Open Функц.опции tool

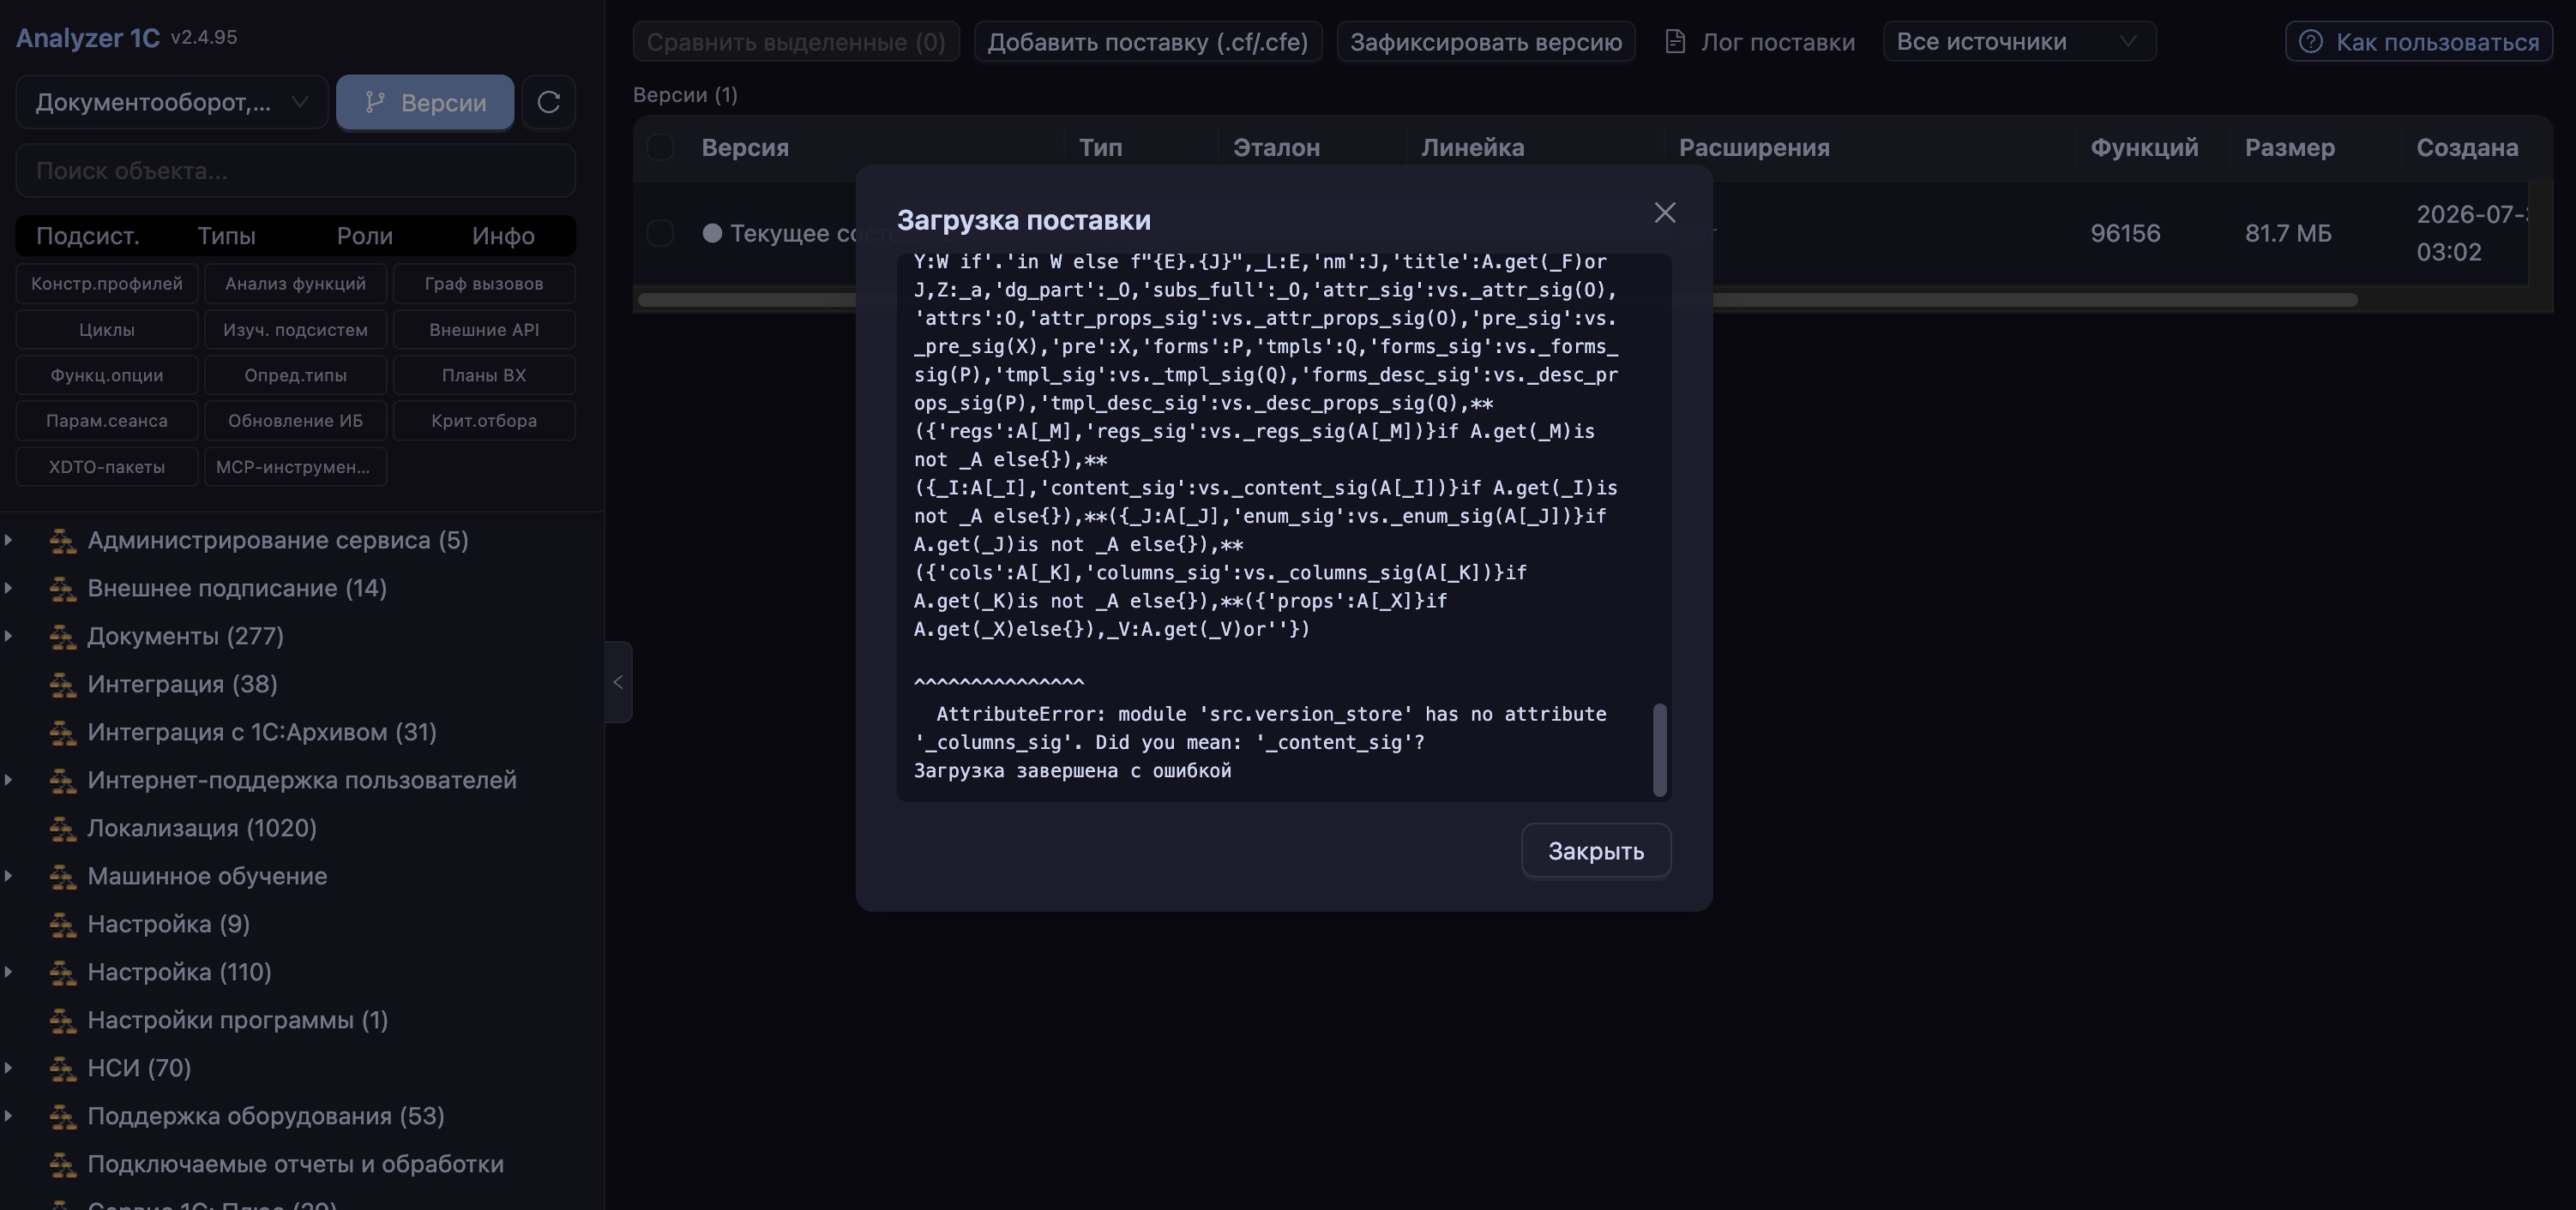pyautogui.click(x=107, y=375)
